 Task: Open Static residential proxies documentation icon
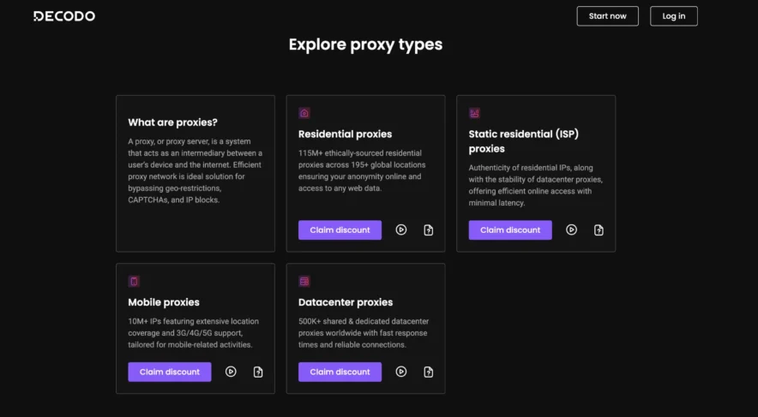599,229
